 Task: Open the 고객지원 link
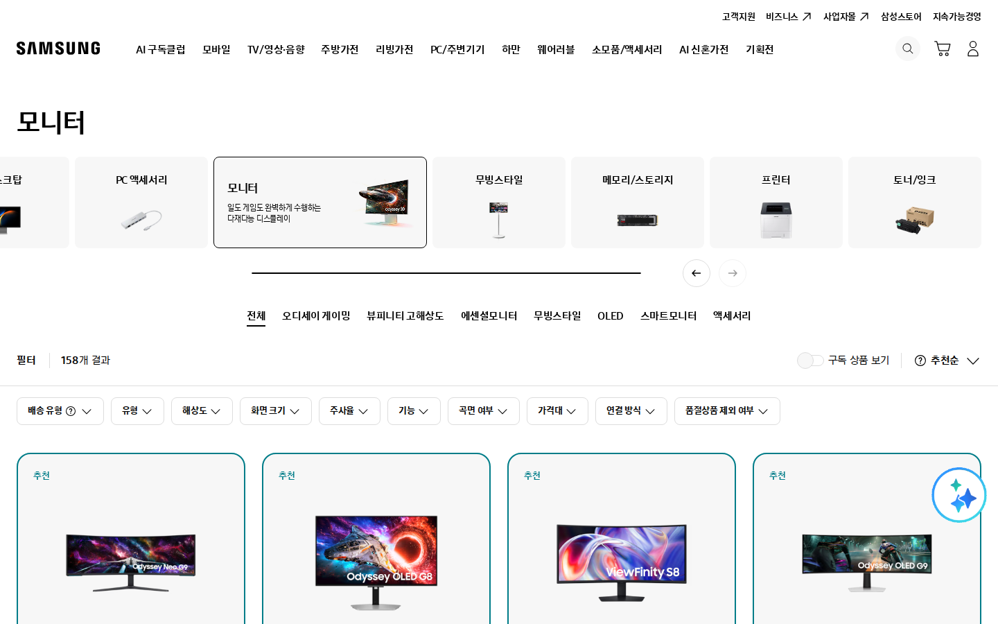pyautogui.click(x=739, y=17)
